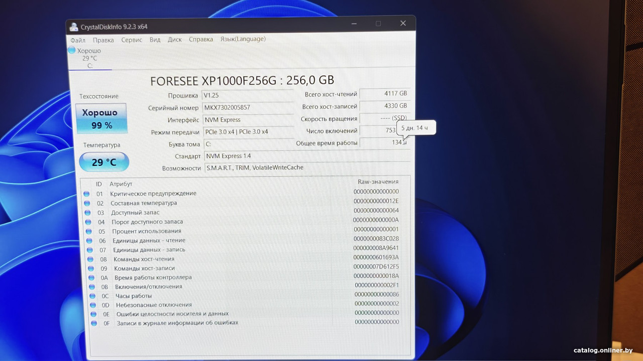Image resolution: width=643 pixels, height=361 pixels.
Task: Open the Правка menu
Action: click(103, 40)
